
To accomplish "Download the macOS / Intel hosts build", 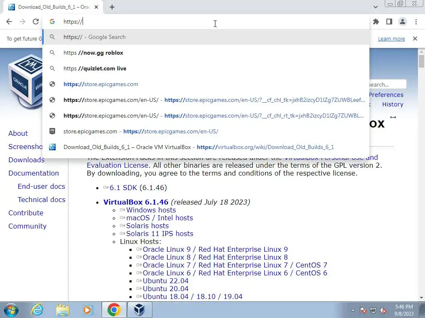I will click(x=159, y=218).
